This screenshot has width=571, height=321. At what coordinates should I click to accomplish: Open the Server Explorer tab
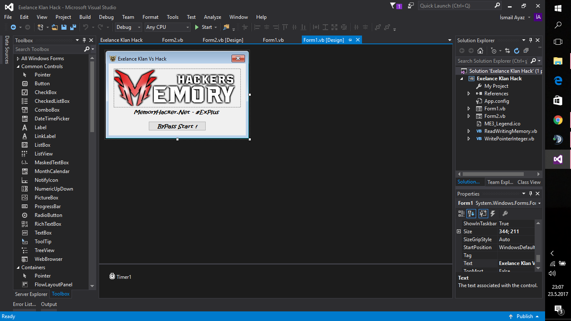pyautogui.click(x=31, y=294)
